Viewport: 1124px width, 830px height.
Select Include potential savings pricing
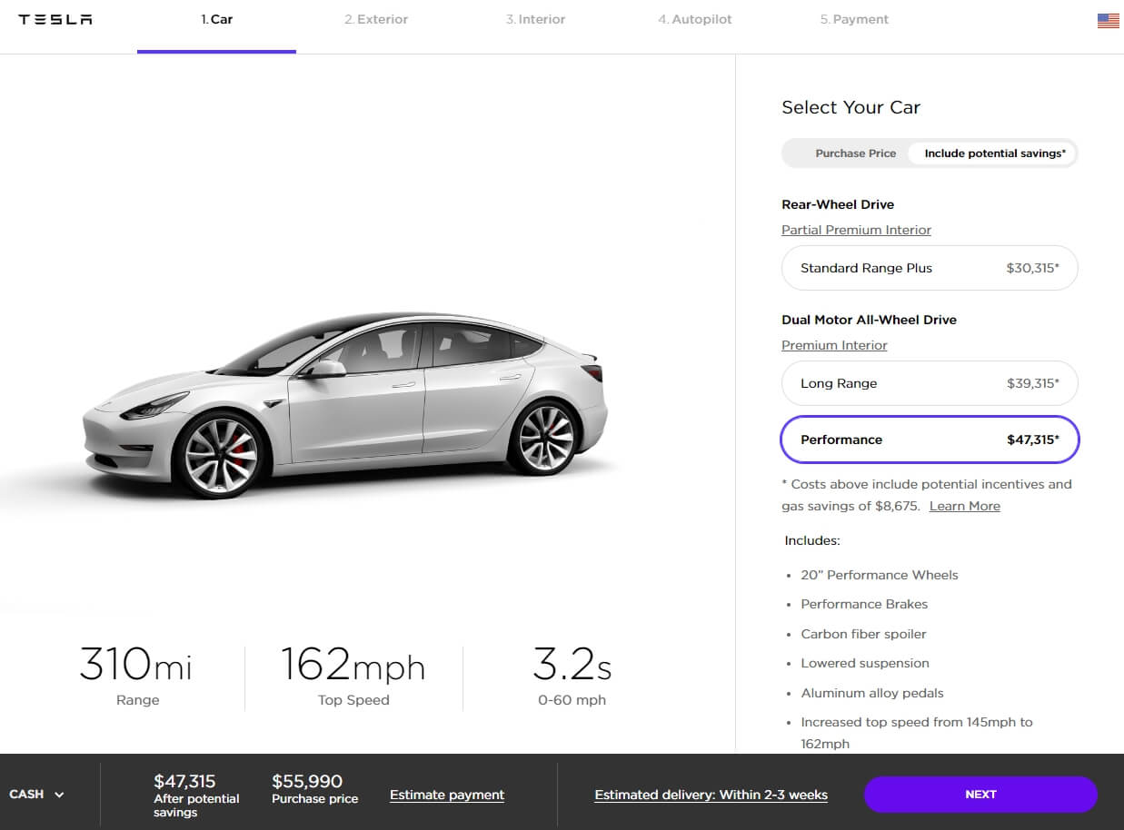click(994, 153)
